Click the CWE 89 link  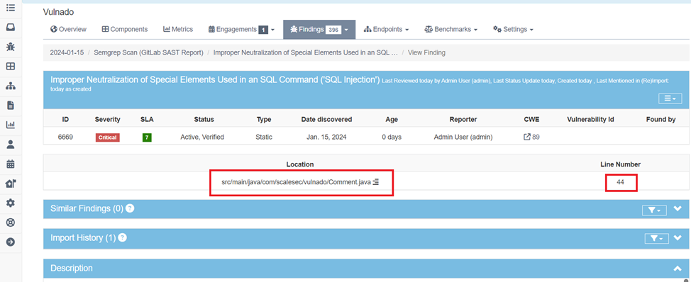point(536,137)
